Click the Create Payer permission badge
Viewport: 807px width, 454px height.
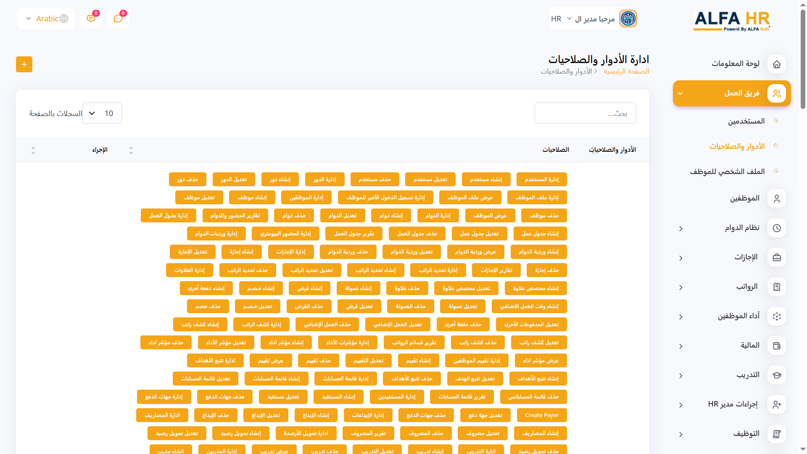point(541,415)
